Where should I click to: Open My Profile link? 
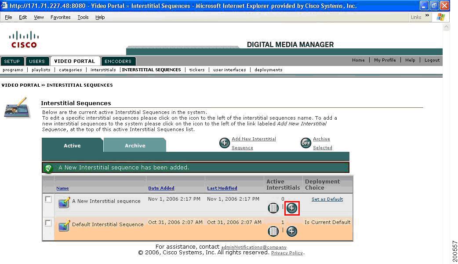(385, 60)
